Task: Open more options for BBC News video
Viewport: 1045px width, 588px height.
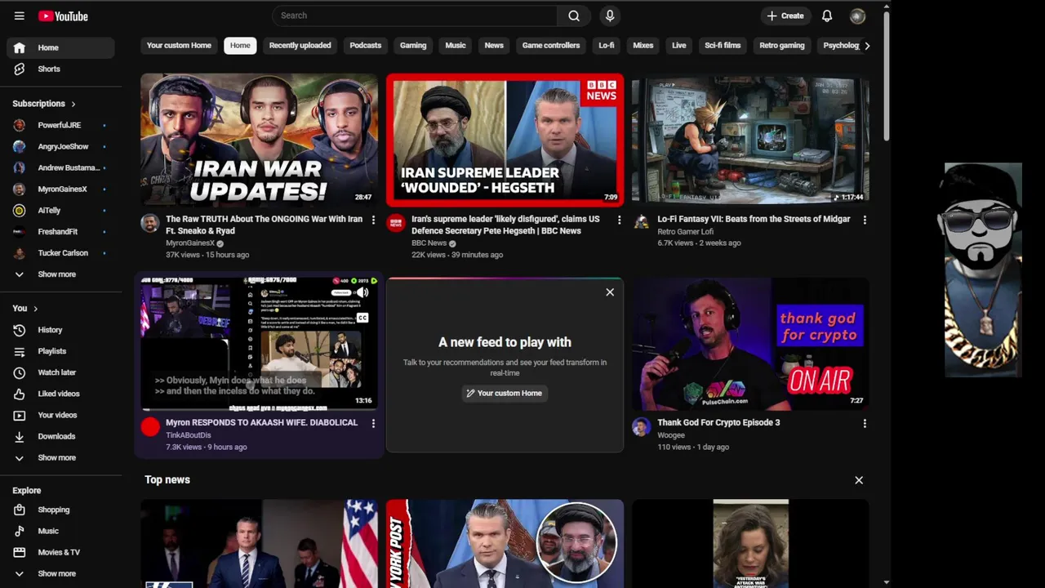Action: click(619, 220)
